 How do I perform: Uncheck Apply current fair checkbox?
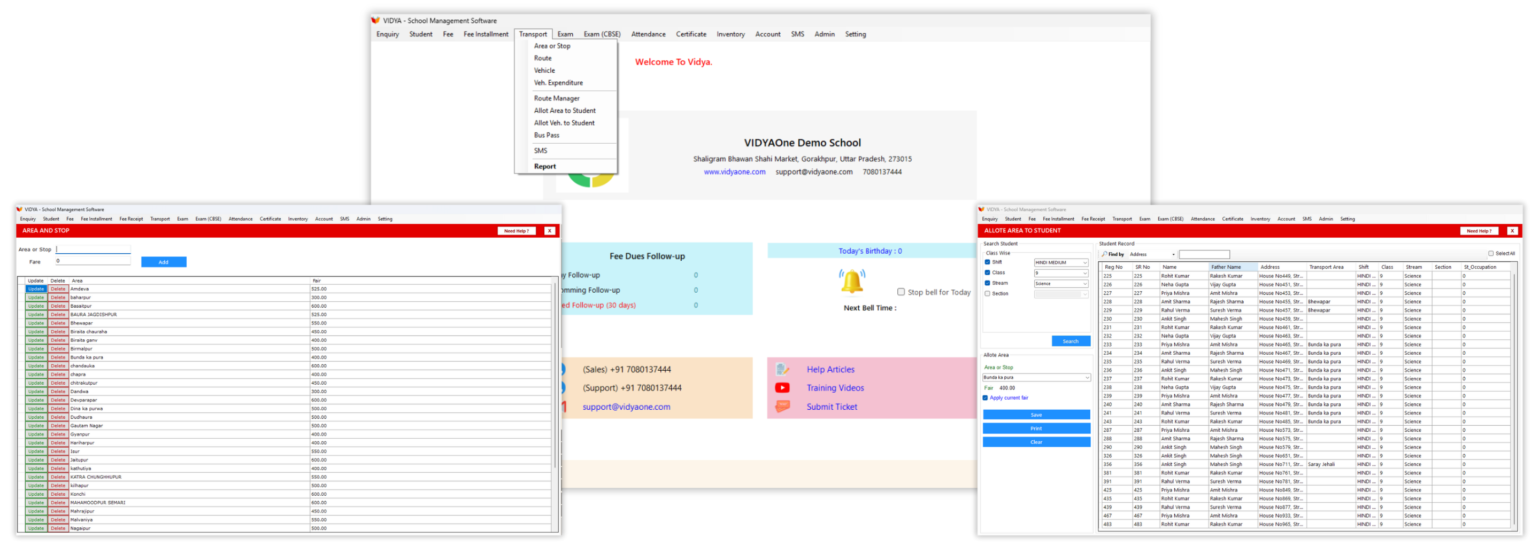[985, 398]
